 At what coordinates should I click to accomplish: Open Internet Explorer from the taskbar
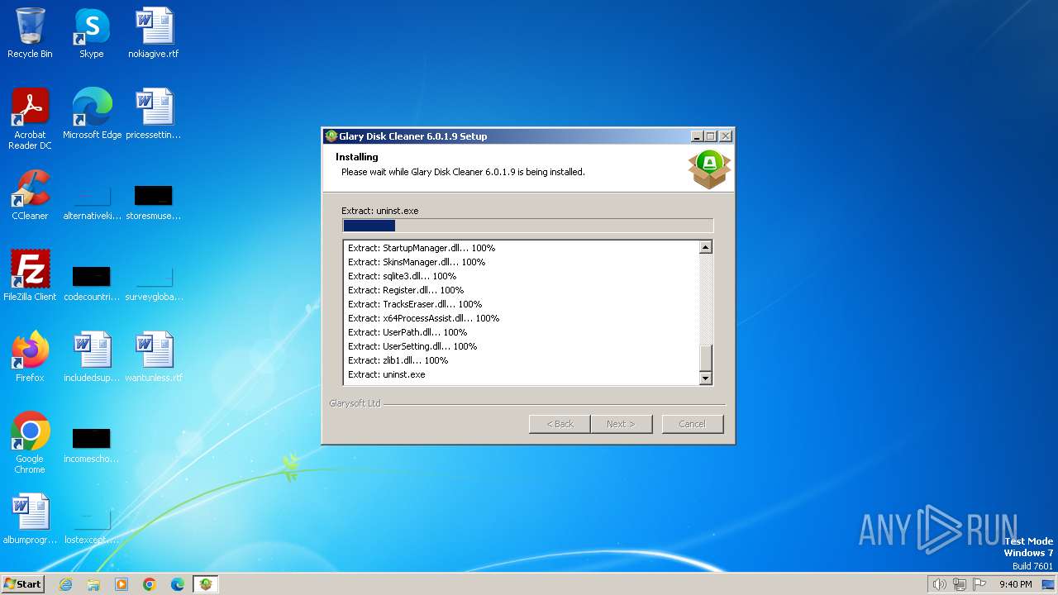pos(65,584)
